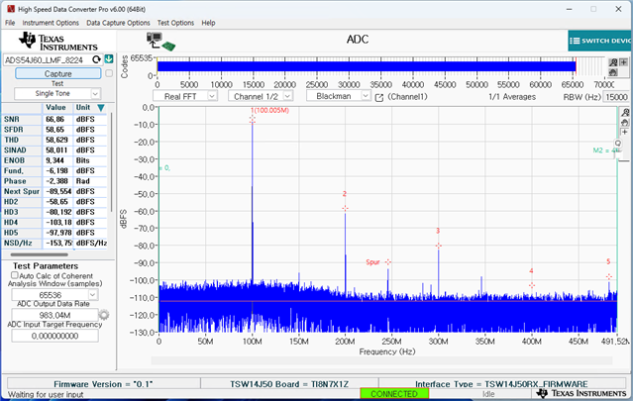
Task: Click the fundamental marker 1(100.005M) on the spectrum
Action: click(253, 119)
